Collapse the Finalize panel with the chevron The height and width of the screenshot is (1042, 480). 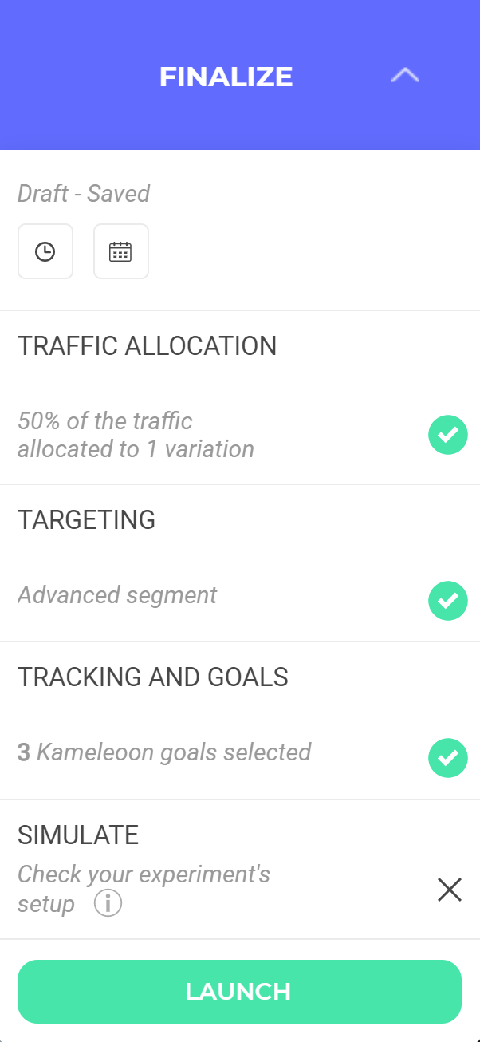click(x=405, y=76)
